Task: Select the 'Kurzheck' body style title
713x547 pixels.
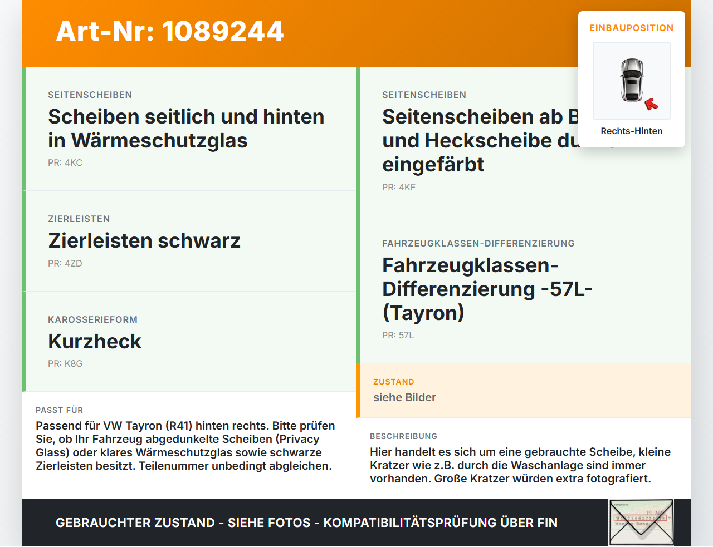Action: point(95,342)
